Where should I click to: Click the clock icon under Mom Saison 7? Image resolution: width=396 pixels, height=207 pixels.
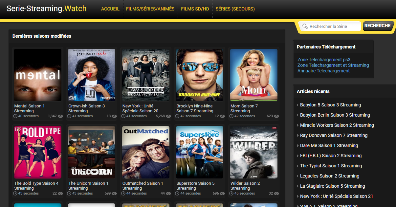tap(232, 116)
